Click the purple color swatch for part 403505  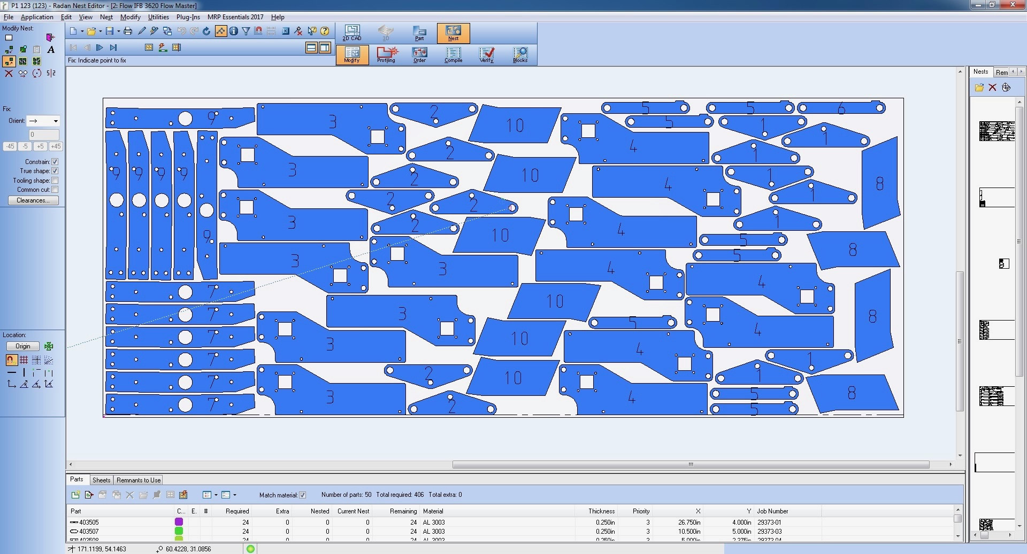point(179,522)
